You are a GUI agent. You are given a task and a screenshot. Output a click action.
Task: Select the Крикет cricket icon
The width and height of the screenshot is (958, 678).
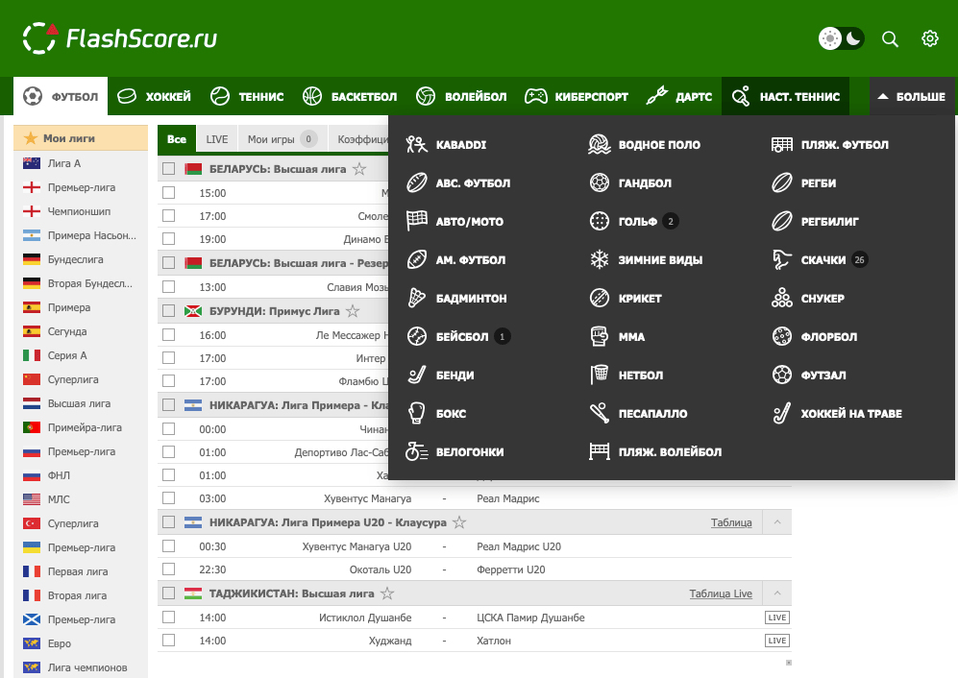click(x=600, y=298)
